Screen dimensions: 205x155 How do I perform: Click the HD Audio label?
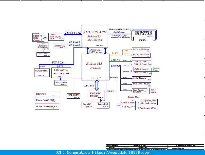click(114, 77)
